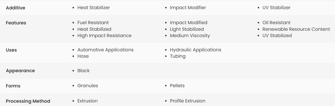This screenshot has height=106, width=335.
Task: Click the Tubing use entry
Action: pos(178,56)
